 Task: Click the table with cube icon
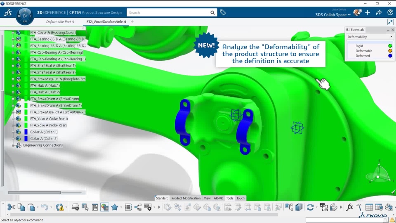click(x=379, y=207)
